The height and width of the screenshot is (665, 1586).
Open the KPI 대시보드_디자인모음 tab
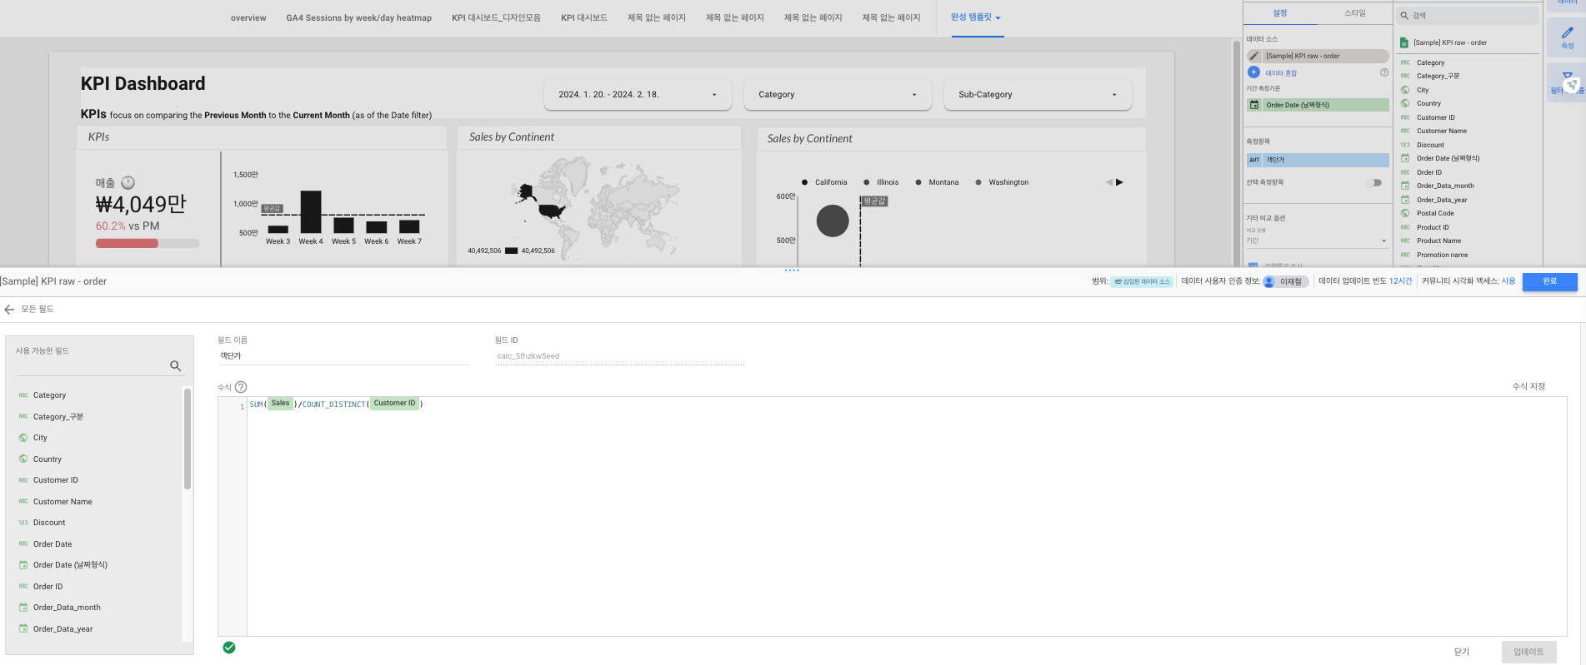[x=496, y=17]
